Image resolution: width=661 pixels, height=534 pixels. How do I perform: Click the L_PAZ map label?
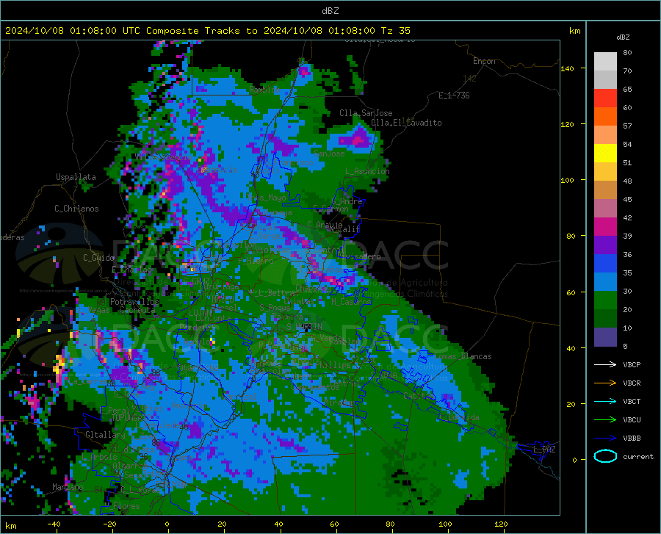pos(544,450)
